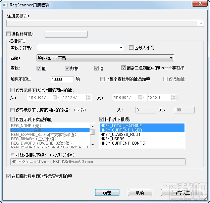This screenshot has width=210, height=203.
Task: Open the 注册表根项 dropdown
Action: (x=201, y=23)
